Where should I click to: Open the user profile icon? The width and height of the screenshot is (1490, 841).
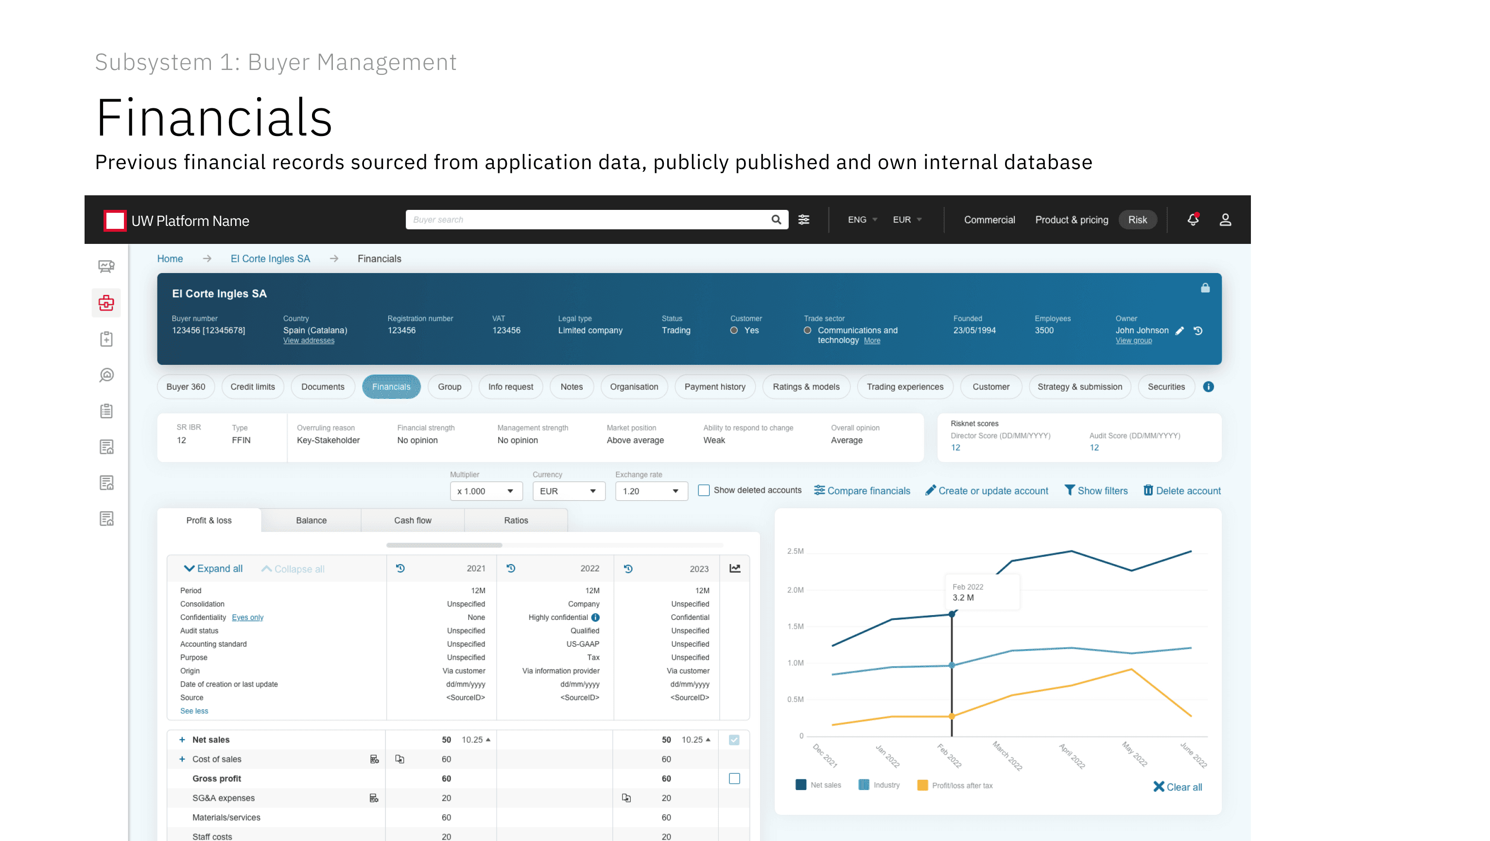(x=1225, y=220)
